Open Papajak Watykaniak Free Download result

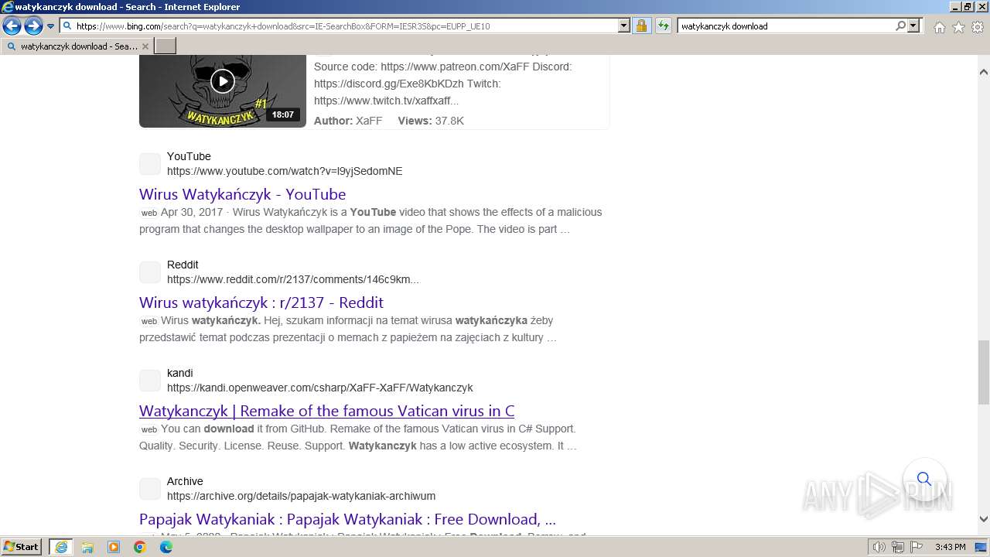click(347, 519)
